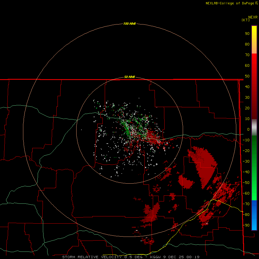
Task: Click the 20 knot scale label
Action: [247, 108]
